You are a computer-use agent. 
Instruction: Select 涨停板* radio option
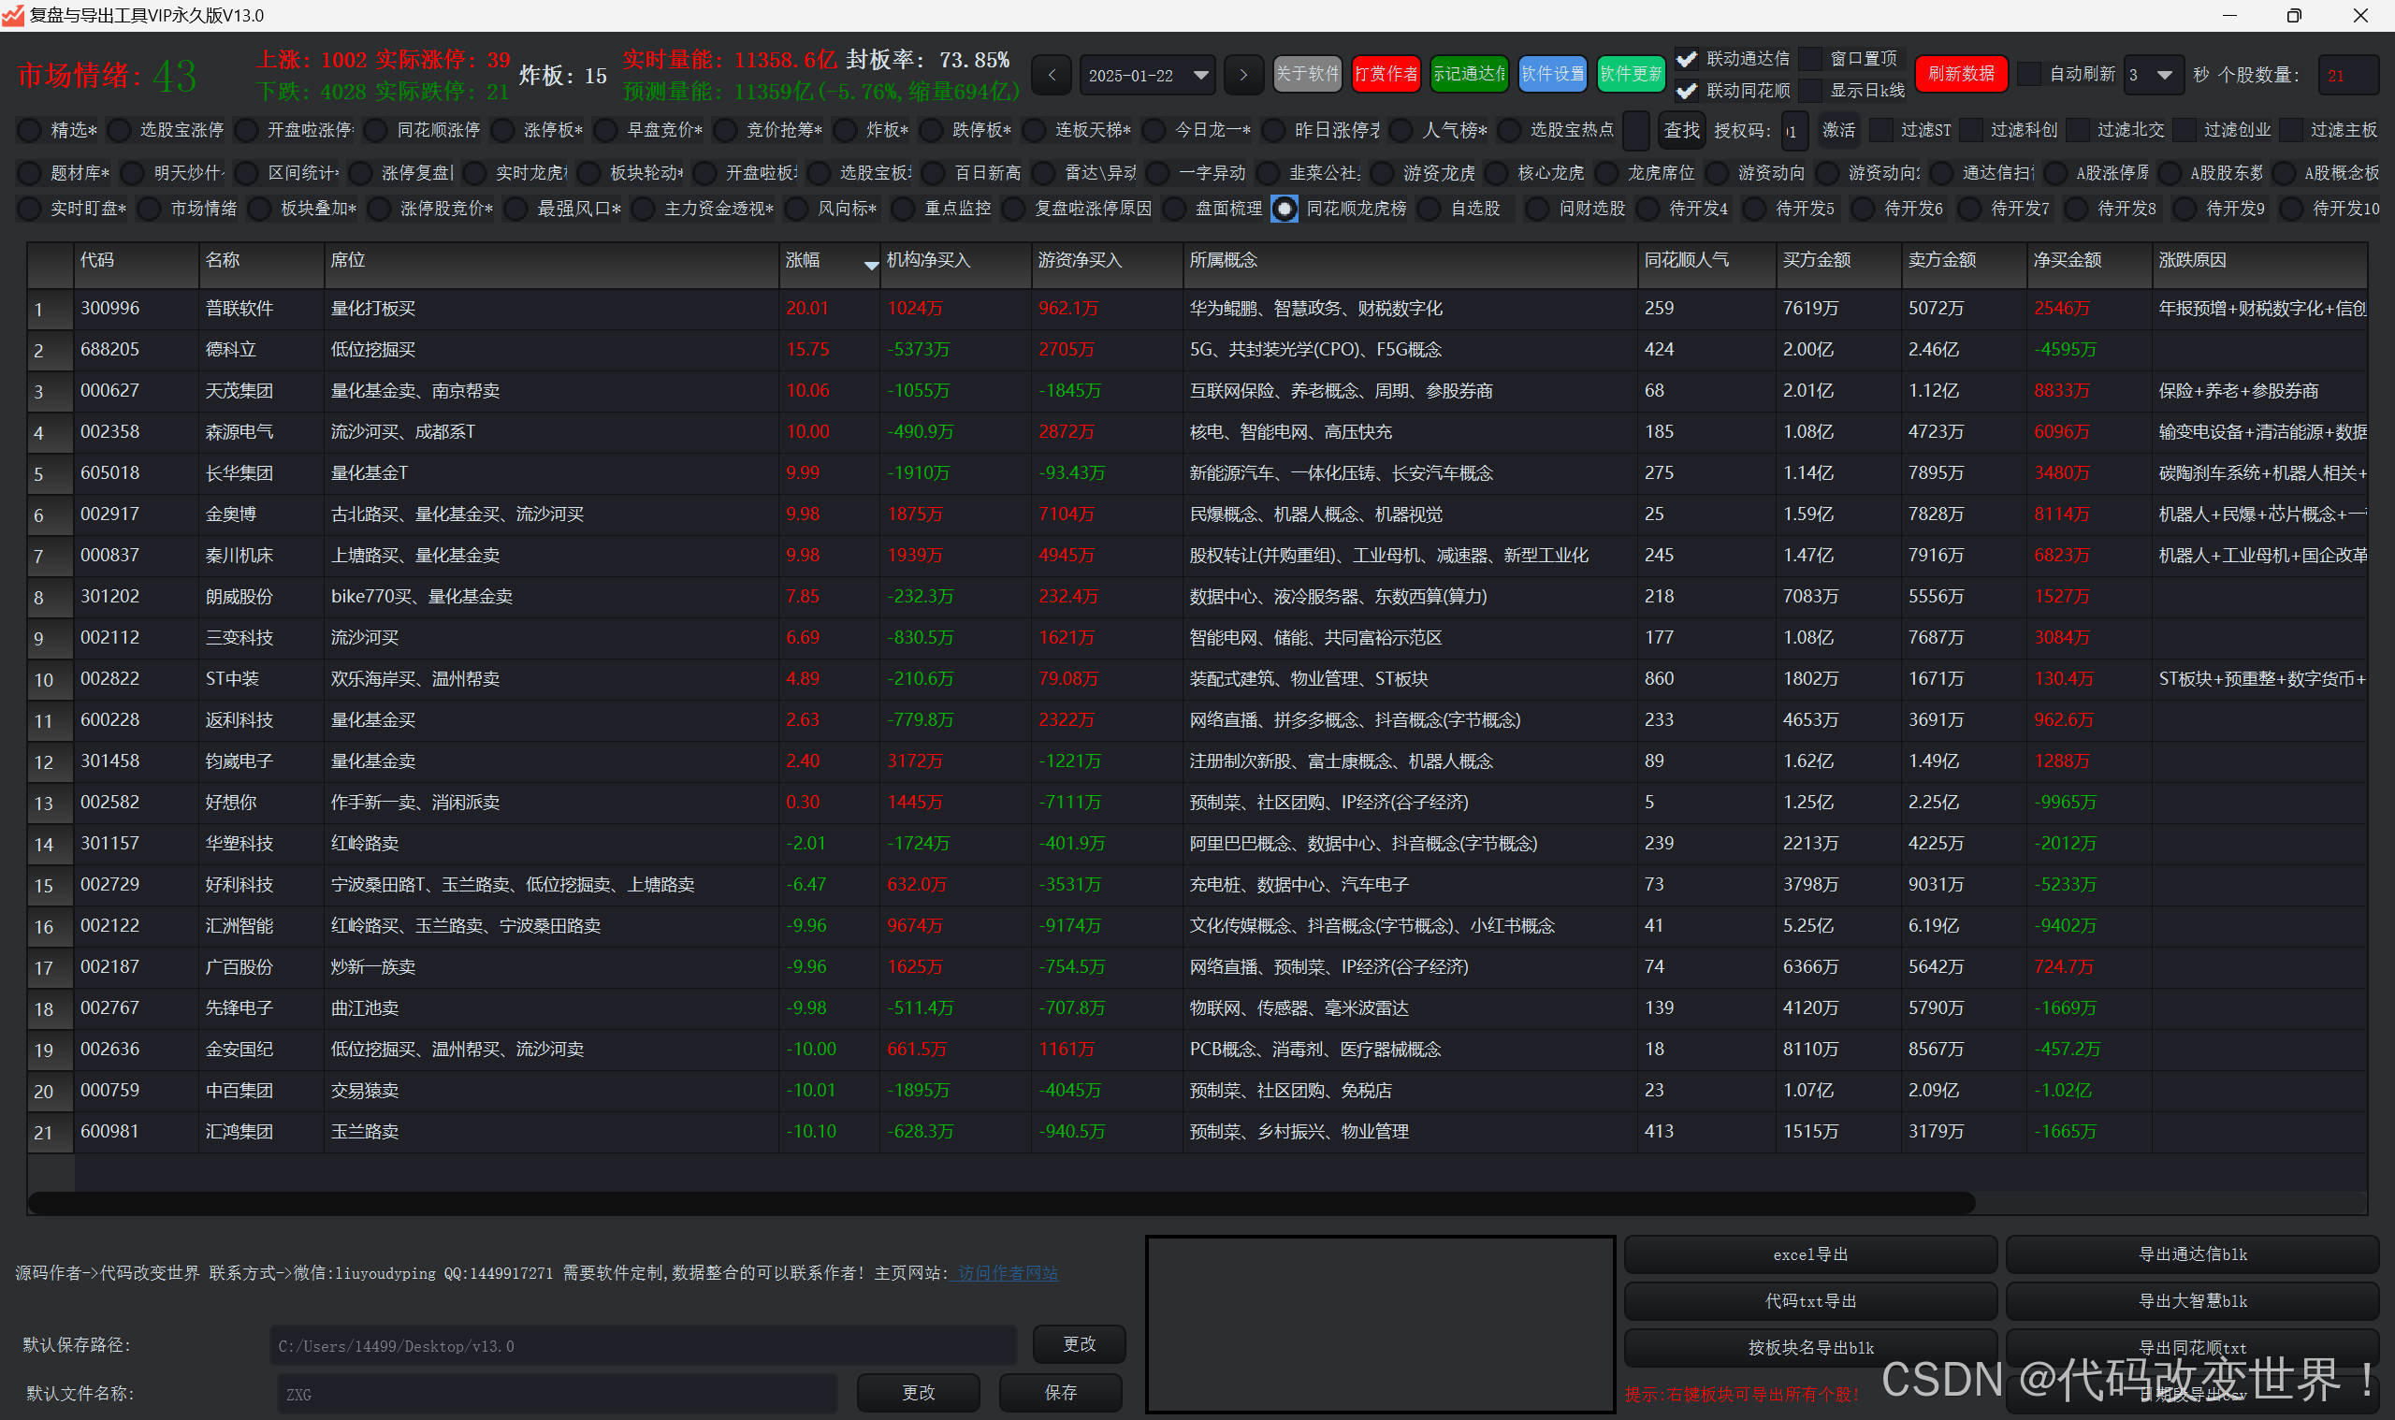pyautogui.click(x=504, y=130)
